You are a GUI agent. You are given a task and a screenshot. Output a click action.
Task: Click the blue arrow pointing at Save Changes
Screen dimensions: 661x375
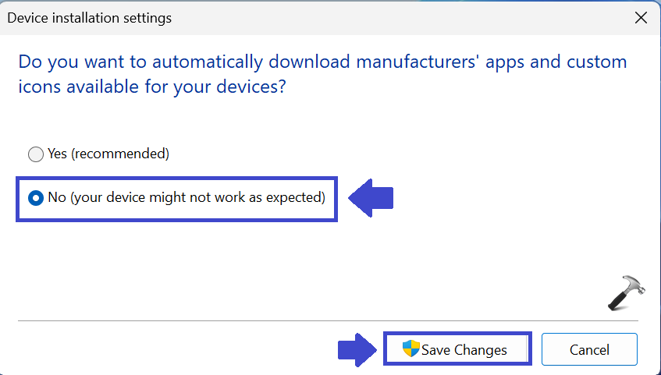point(357,348)
